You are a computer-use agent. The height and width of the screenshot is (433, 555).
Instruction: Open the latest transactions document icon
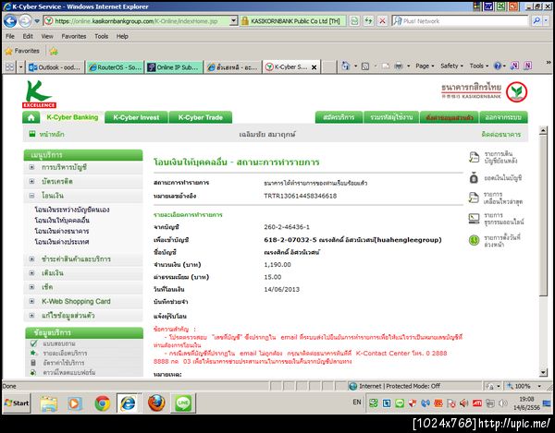tap(474, 198)
